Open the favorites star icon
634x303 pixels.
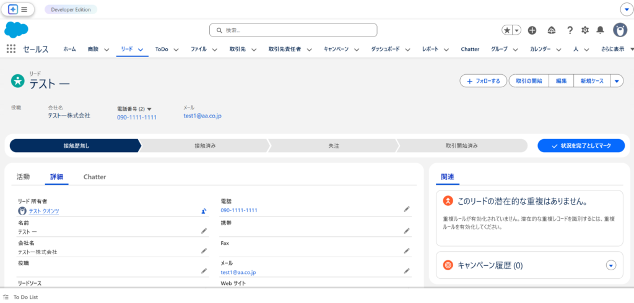pos(507,30)
